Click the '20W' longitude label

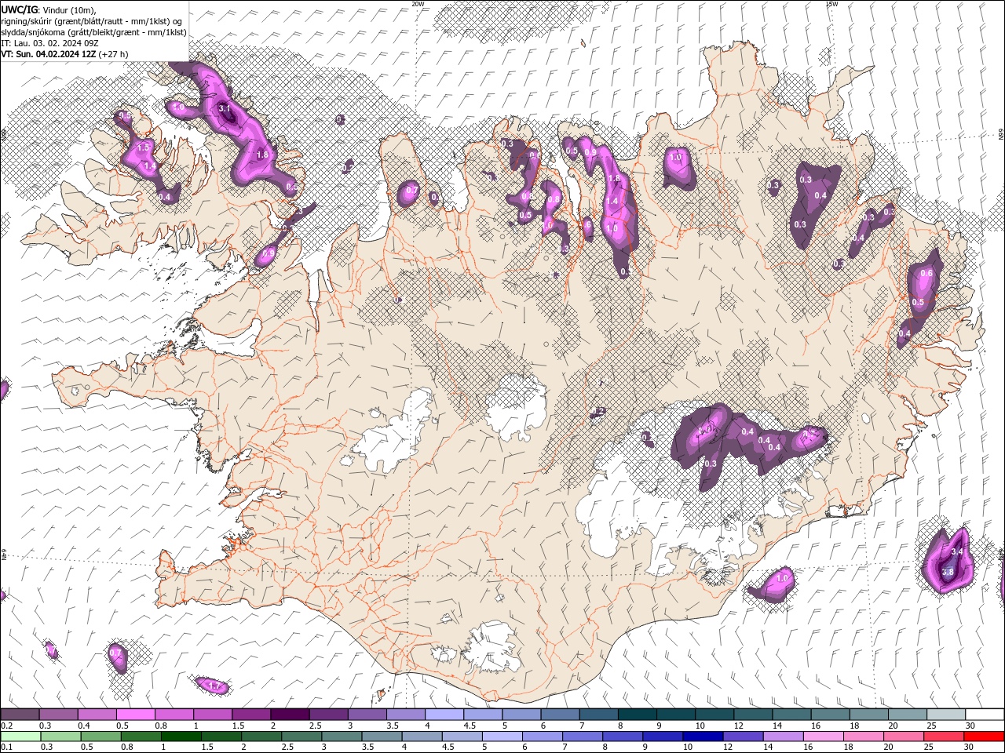(418, 4)
